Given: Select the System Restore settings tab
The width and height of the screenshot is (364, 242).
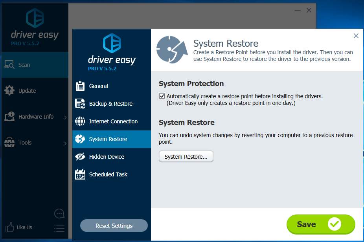Looking at the screenshot, I should click(112, 139).
